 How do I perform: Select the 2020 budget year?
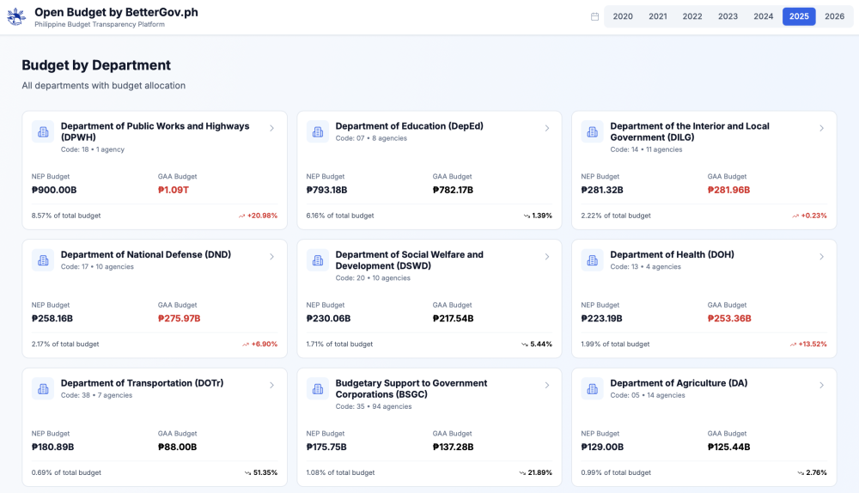click(623, 16)
